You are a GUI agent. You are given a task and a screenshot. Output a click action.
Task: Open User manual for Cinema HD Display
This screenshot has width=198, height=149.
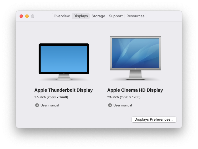(123, 105)
